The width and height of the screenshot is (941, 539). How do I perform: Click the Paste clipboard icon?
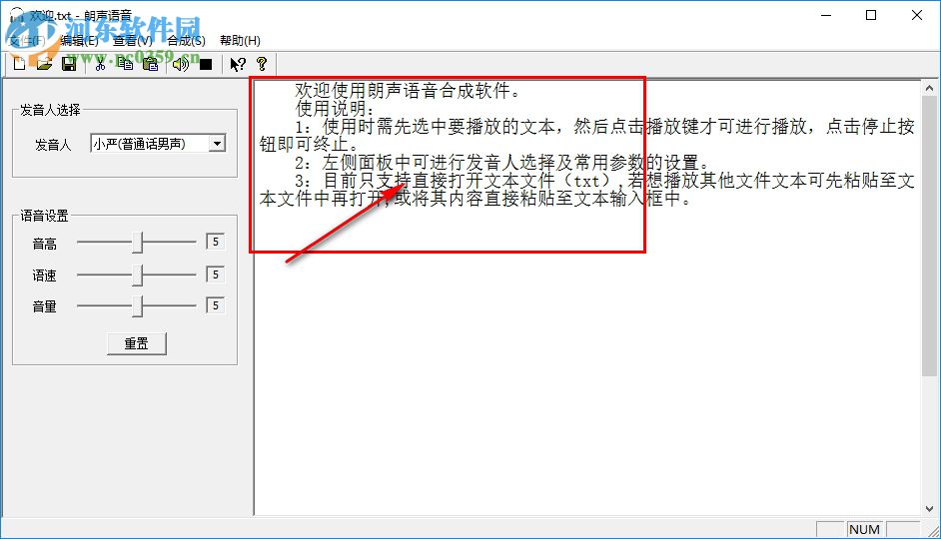(150, 64)
